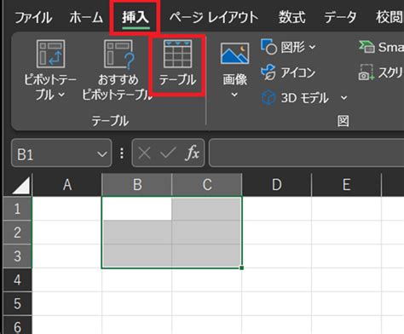404x334 pixels.
Task: Click the アイコン insert icon
Action: [x=268, y=72]
